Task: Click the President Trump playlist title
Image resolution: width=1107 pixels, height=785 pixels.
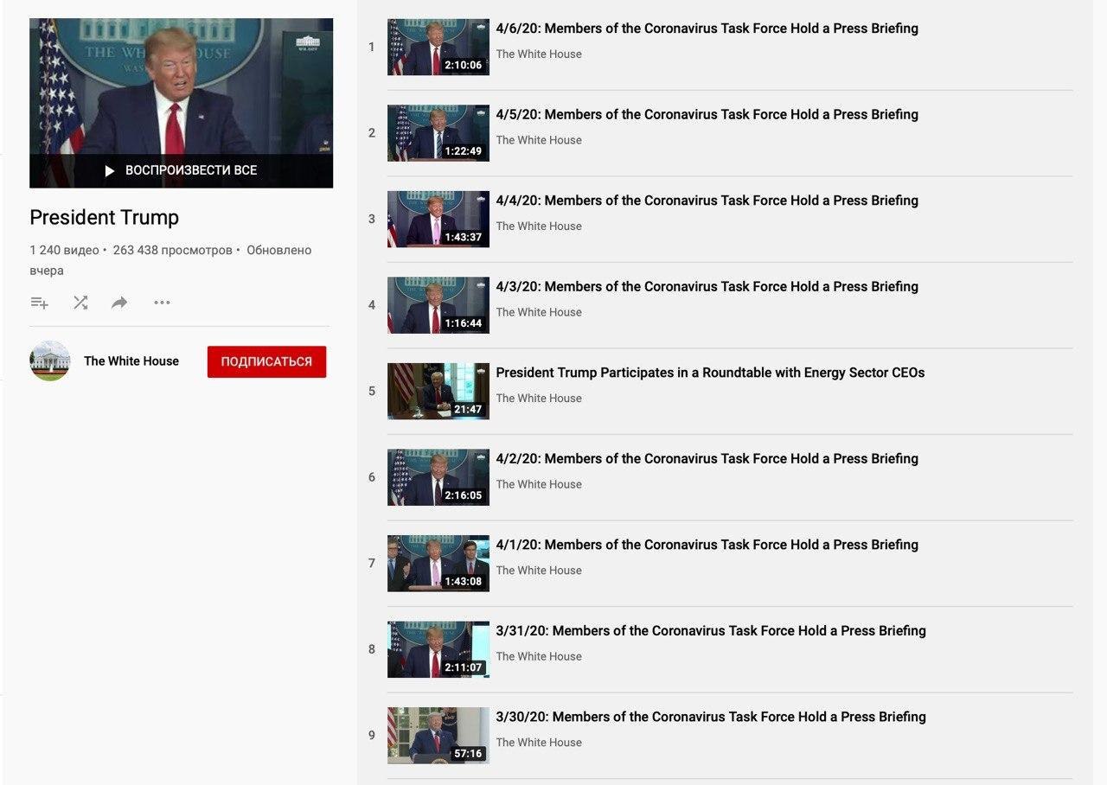Action: (104, 218)
